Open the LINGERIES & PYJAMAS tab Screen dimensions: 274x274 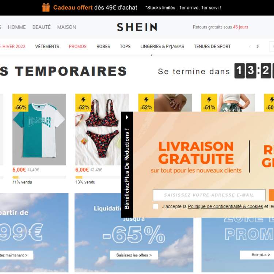[x=162, y=46]
